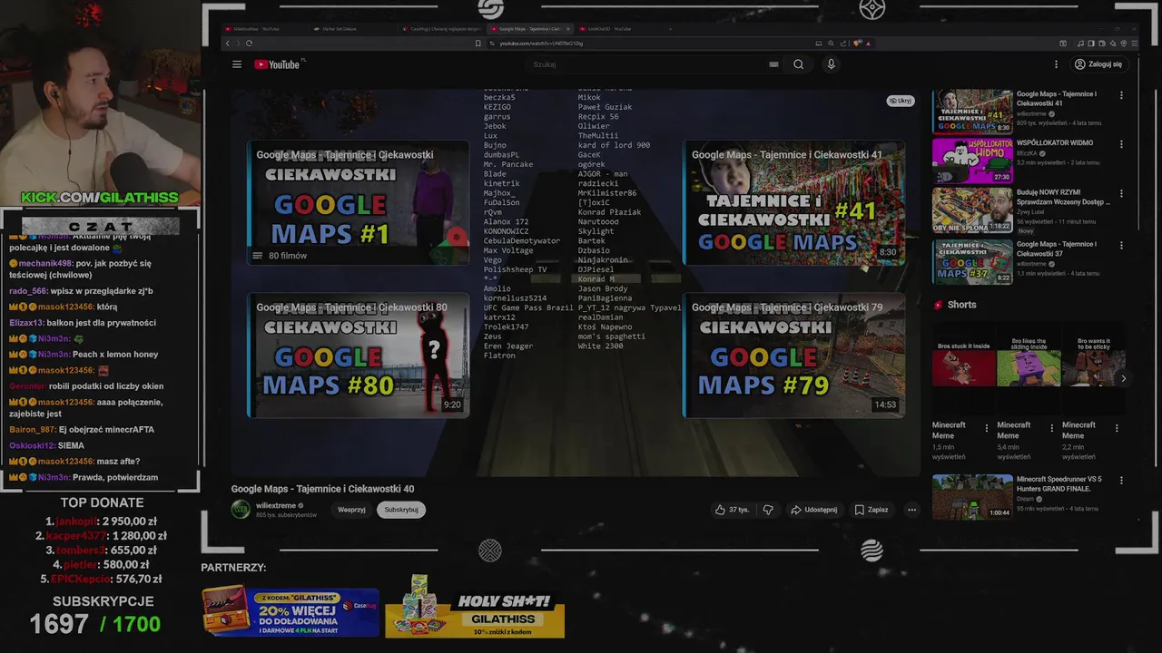Open the Minecraft Speedrunner GRAND FINALE thumbnail
This screenshot has height=653, width=1162.
[972, 497]
